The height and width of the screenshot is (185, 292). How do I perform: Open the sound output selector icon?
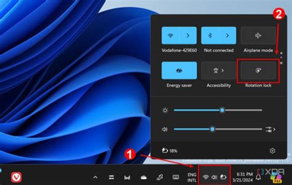(x=270, y=129)
